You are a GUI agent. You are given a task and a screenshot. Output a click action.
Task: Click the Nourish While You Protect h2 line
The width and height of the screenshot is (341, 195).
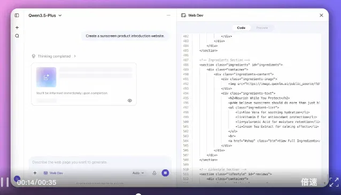tap(259, 98)
